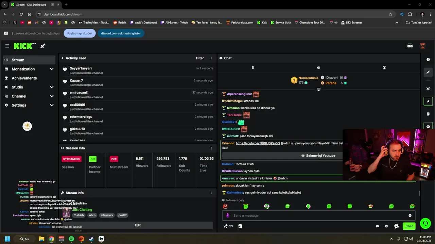Open the All Games - Twitch bookmark
Image resolution: width=435 pixels, height=244 pixels.
pos(174,23)
